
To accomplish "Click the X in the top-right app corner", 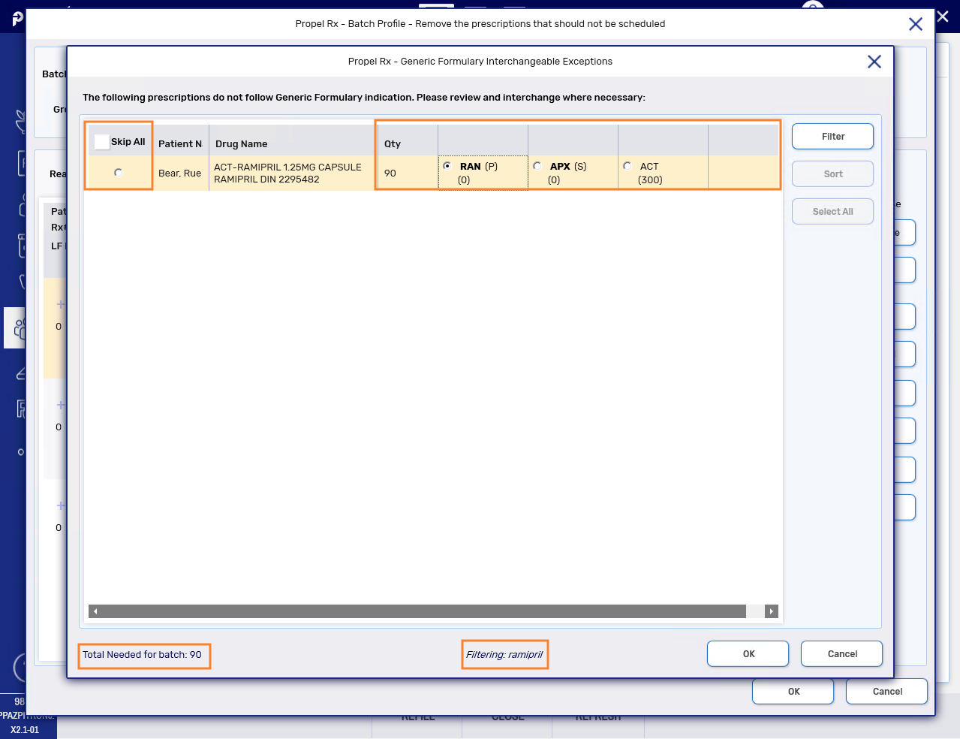I will coord(943,17).
